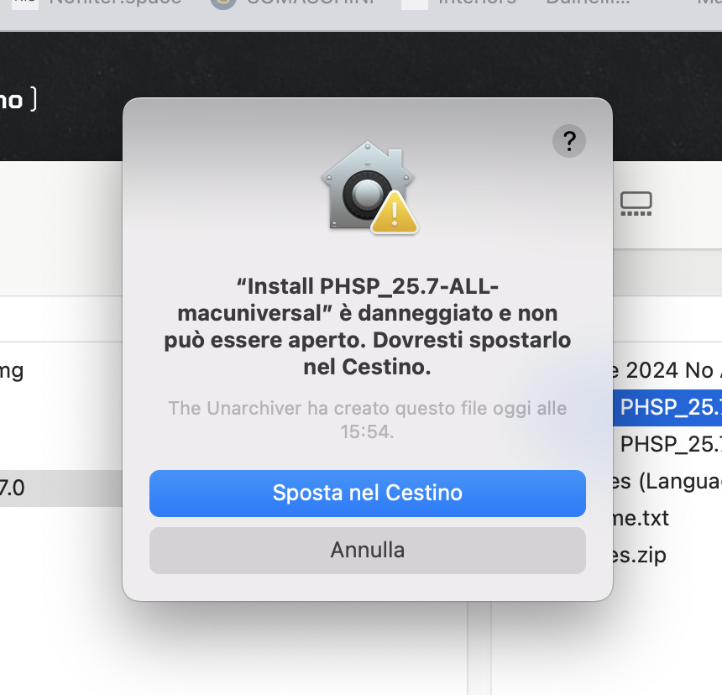This screenshot has height=695, width=722.
Task: Switch Finder to gallery view icon
Action: point(636,203)
